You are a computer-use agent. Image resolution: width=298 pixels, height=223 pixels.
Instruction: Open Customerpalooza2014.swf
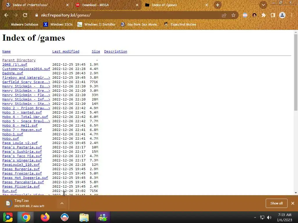(x=26, y=69)
